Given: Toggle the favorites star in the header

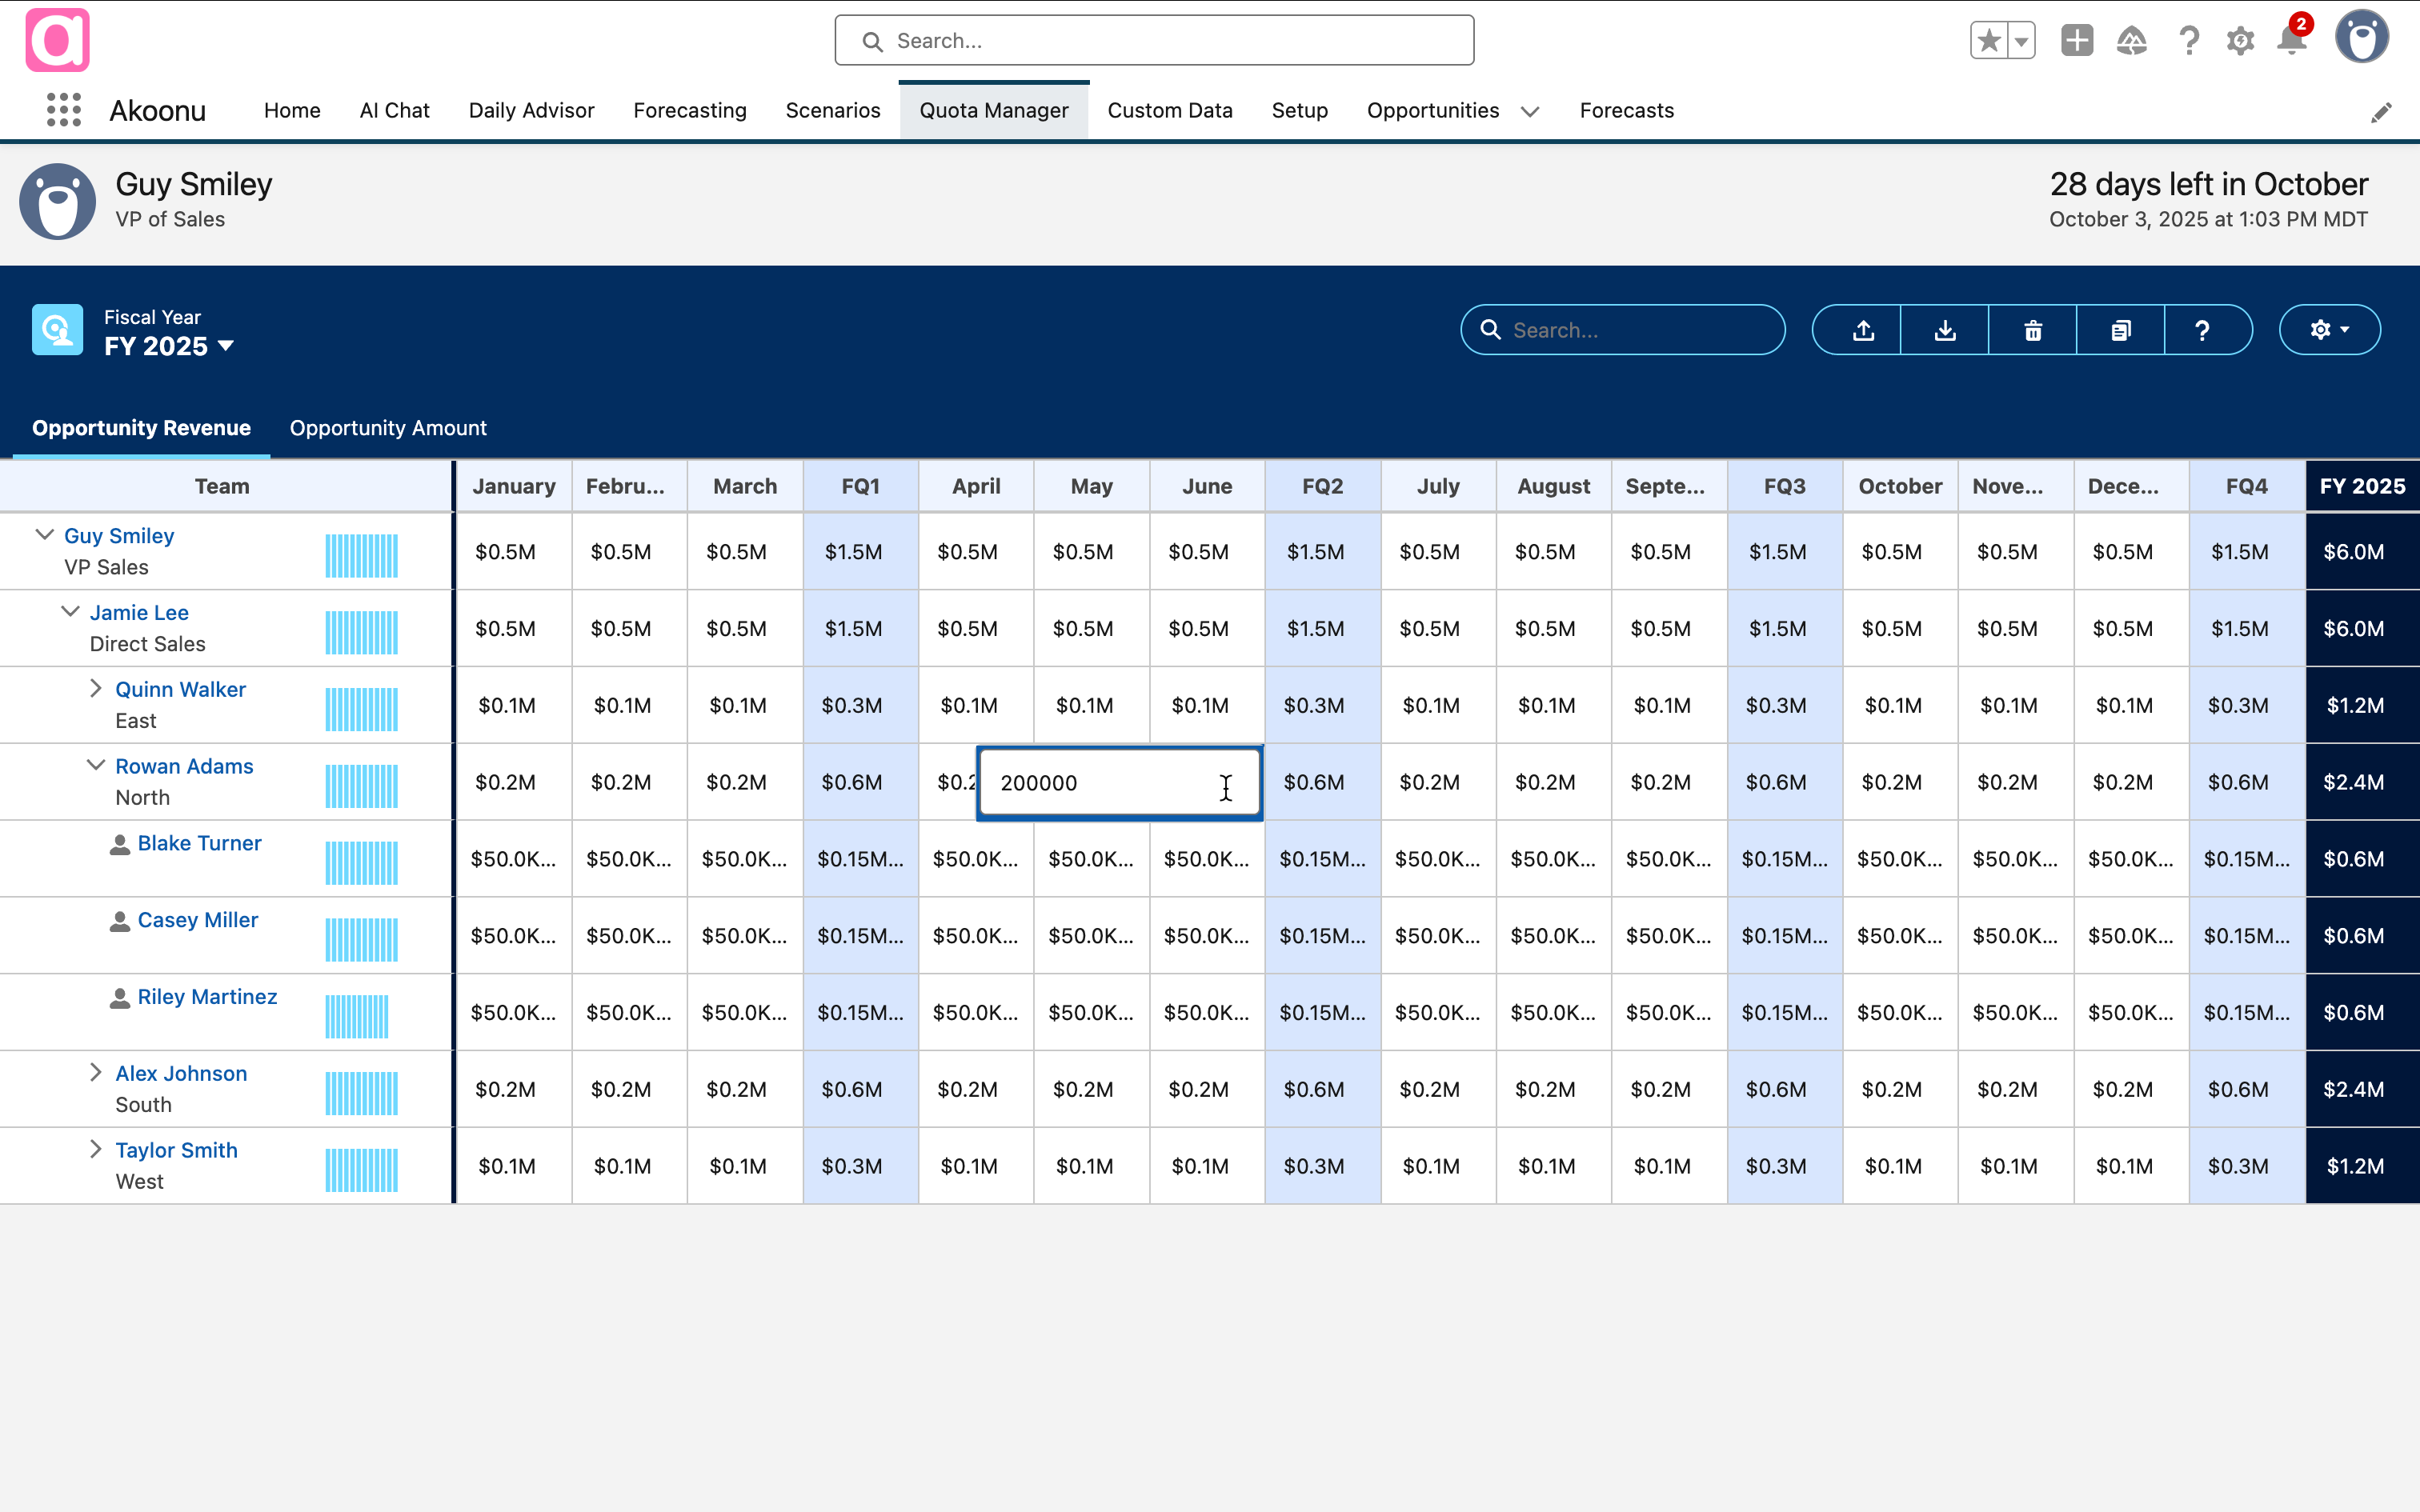Looking at the screenshot, I should (1989, 40).
